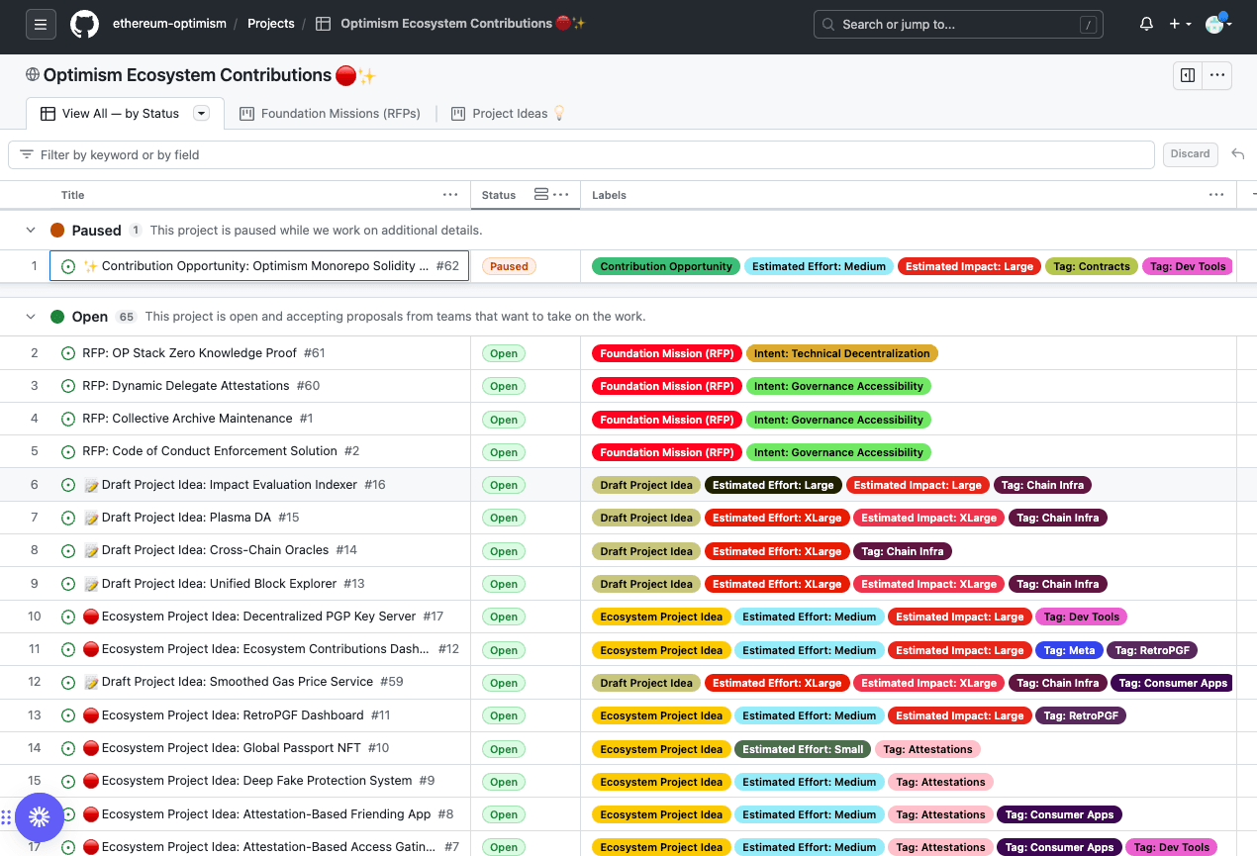Click the Filter by keyword or by field input
Image resolution: width=1257 pixels, height=856 pixels.
click(x=582, y=154)
